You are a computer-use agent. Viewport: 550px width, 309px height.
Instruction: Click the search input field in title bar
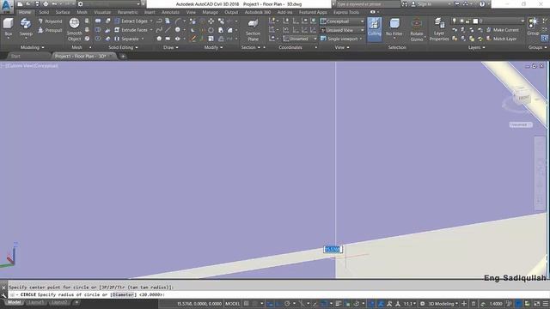[368, 4]
